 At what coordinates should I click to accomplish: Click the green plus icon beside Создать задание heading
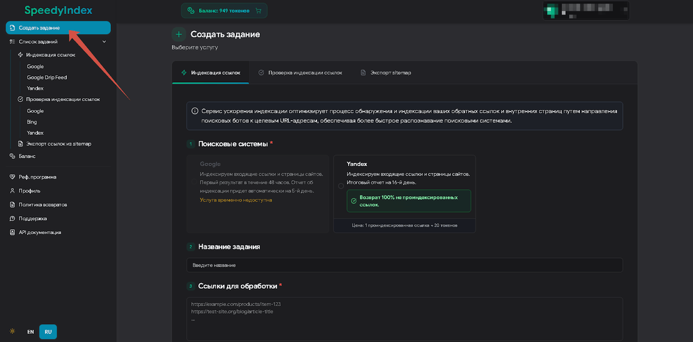tap(179, 34)
